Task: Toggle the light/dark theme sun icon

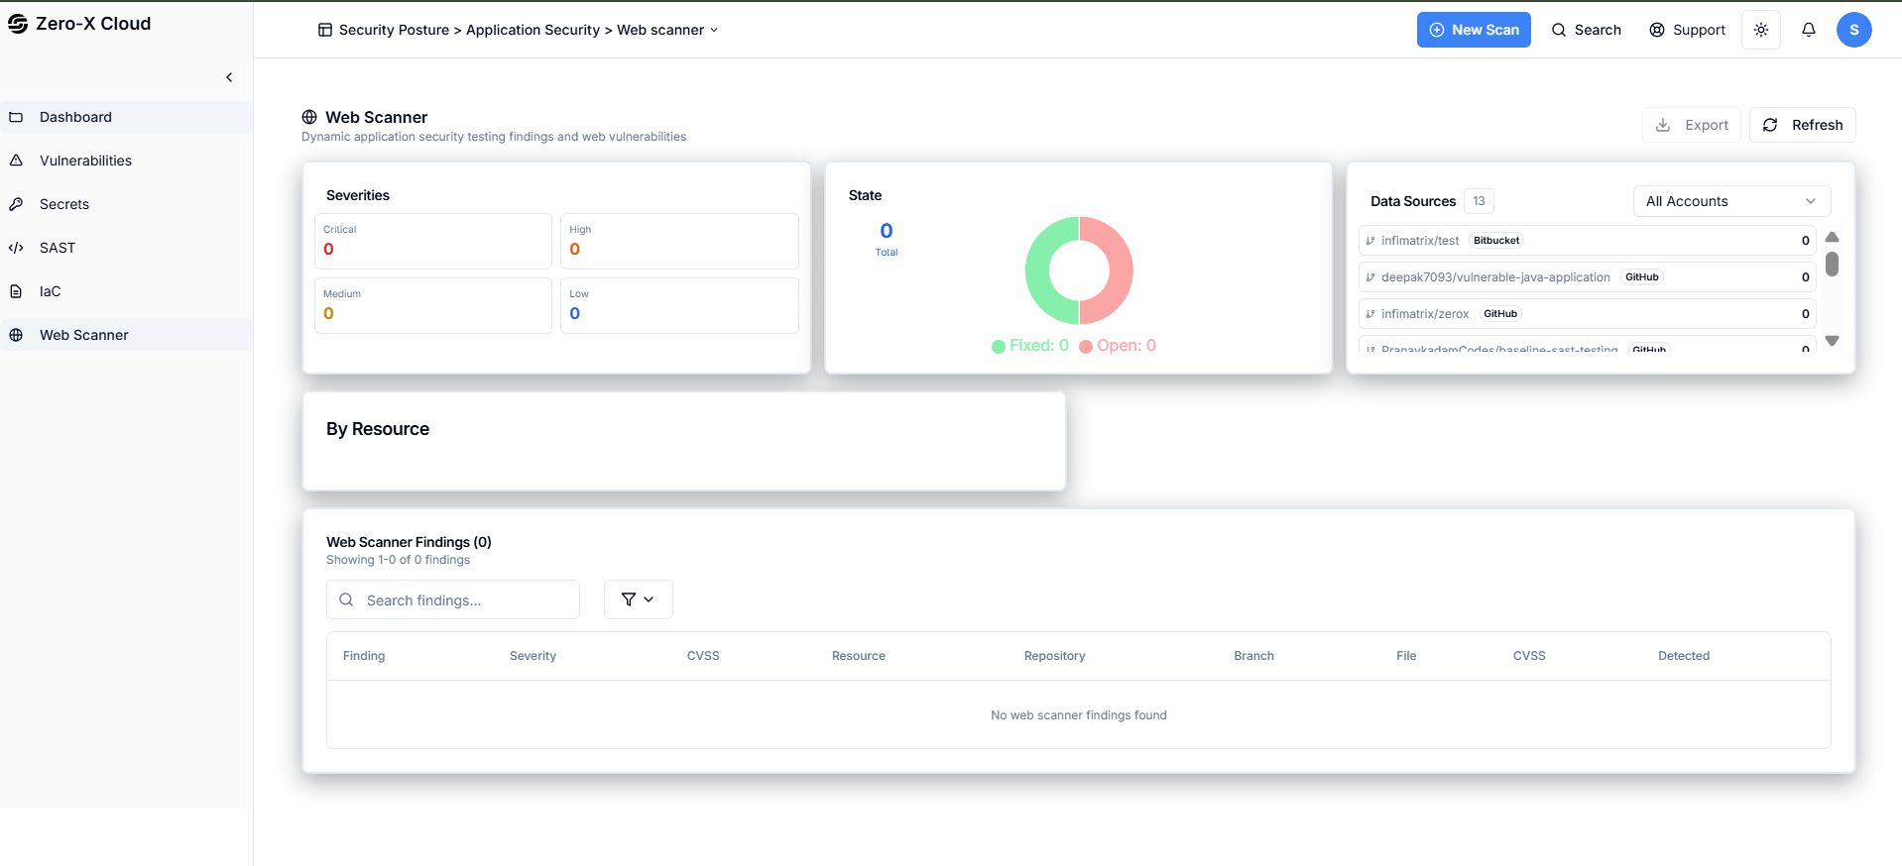Action: point(1761,30)
